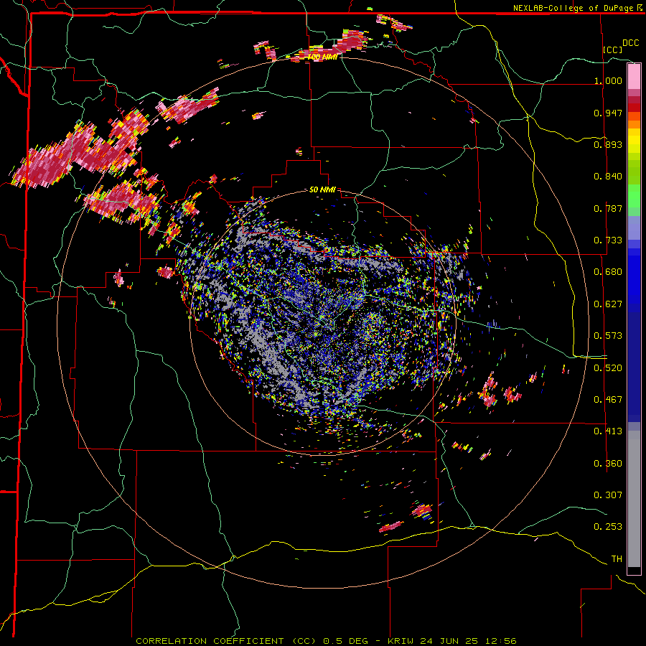Click the 0.467 legend value

pyautogui.click(x=608, y=400)
